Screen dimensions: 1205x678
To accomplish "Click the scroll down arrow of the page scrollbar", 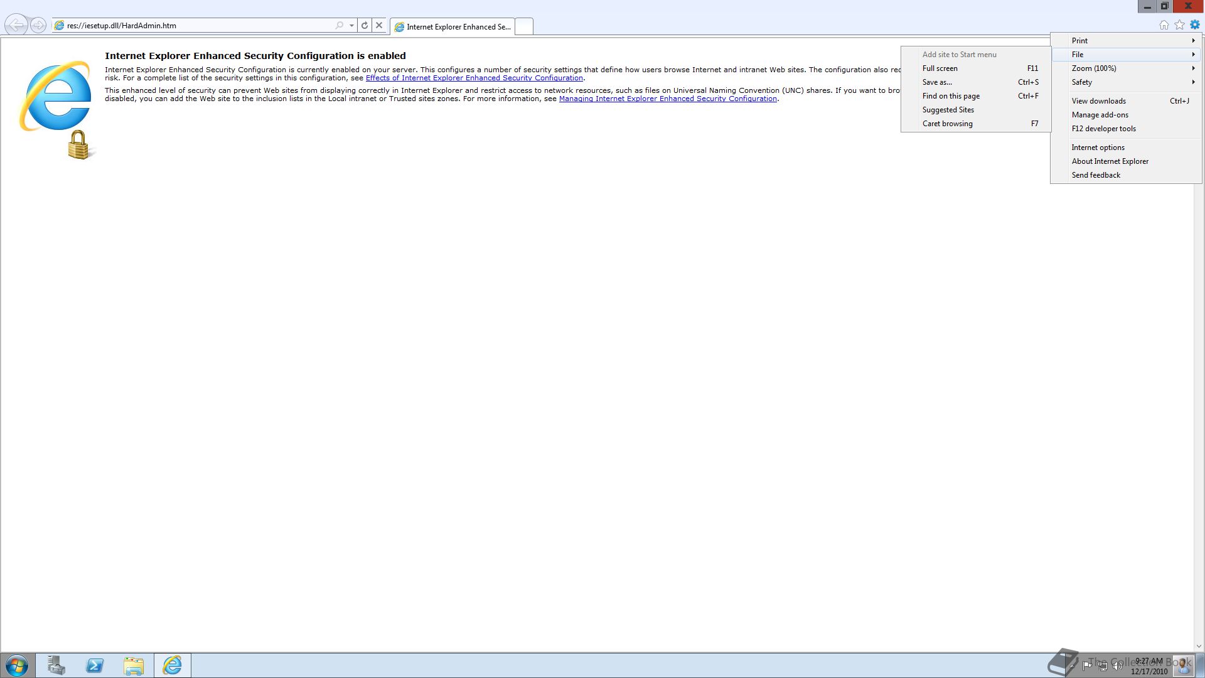I will click(x=1199, y=646).
